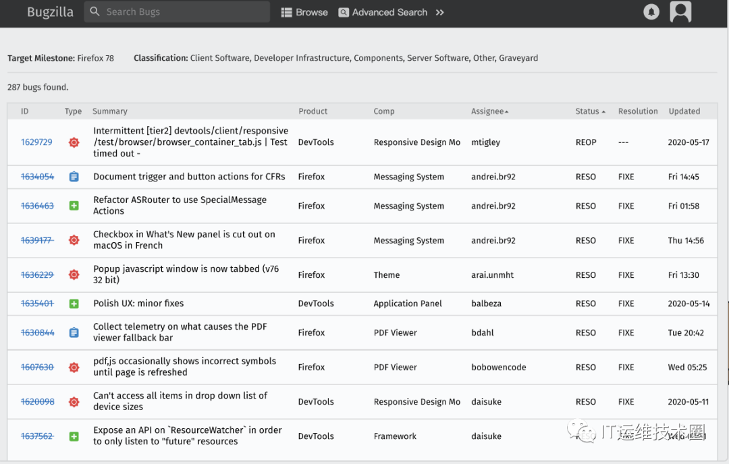Open bug 1620098 link
The width and height of the screenshot is (729, 464).
[x=37, y=401]
